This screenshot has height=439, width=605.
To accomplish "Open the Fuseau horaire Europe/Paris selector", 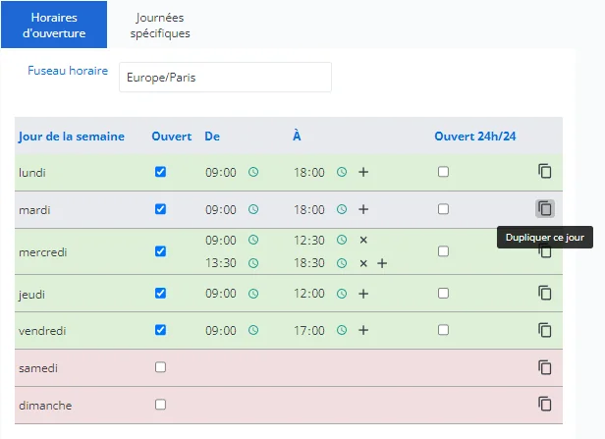I will [225, 78].
